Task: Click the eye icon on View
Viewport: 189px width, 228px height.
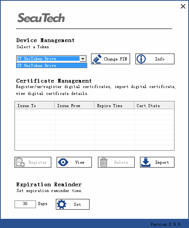Action: coord(63,162)
